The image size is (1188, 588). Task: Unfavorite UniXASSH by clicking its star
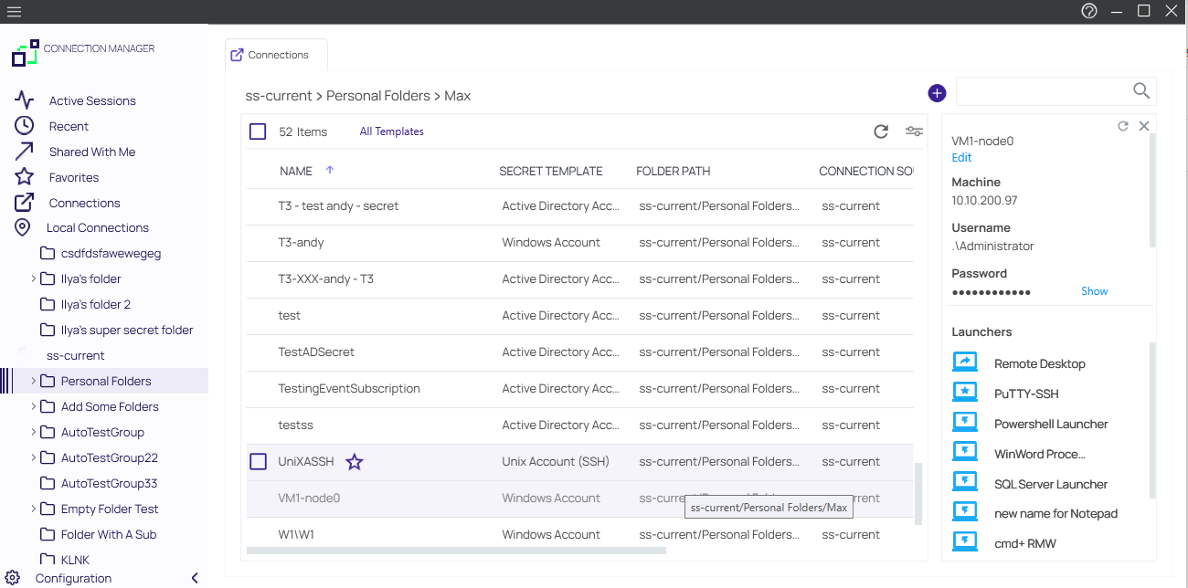pos(354,462)
